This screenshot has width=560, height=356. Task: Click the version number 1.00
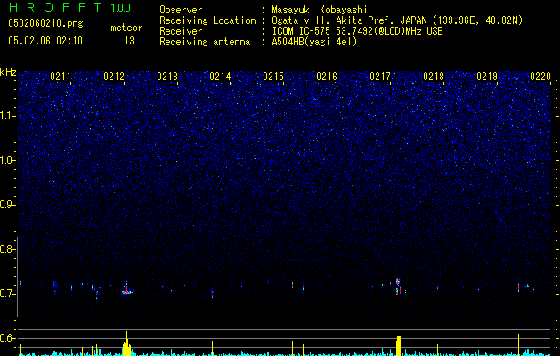tap(121, 8)
